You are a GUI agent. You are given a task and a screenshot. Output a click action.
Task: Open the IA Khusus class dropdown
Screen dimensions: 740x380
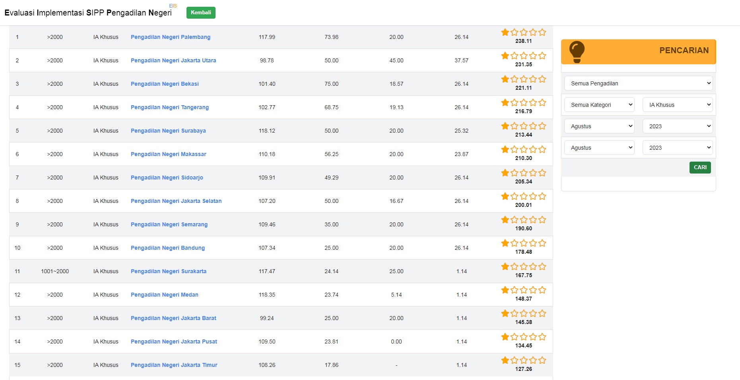(678, 105)
